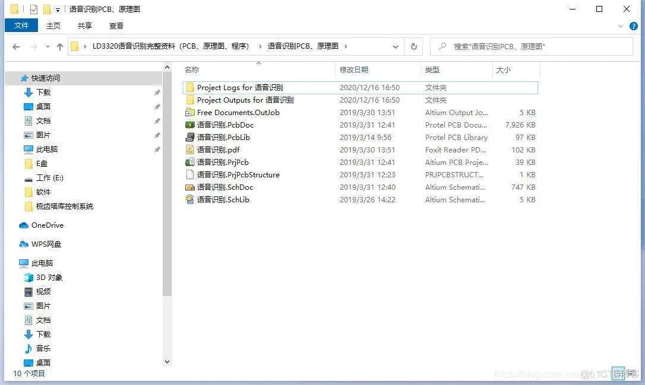The height and width of the screenshot is (385, 645).
Task: Click the 10 个项目 status bar text
Action: pos(29,374)
